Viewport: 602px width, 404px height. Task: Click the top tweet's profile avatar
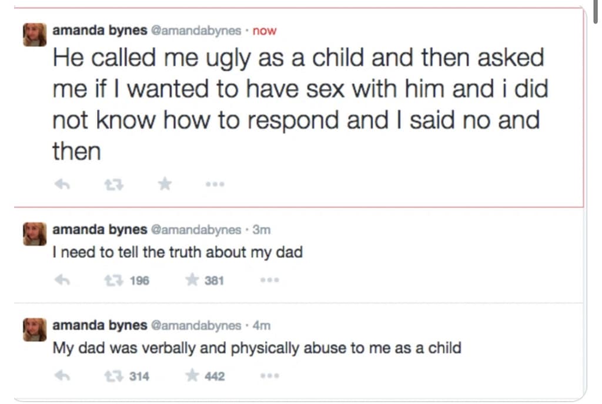pyautogui.click(x=35, y=34)
